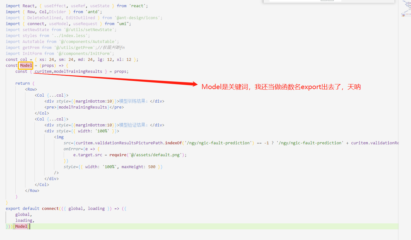411x240 pixels.
Task: Click the export default connect statement
Action: tap(31, 208)
